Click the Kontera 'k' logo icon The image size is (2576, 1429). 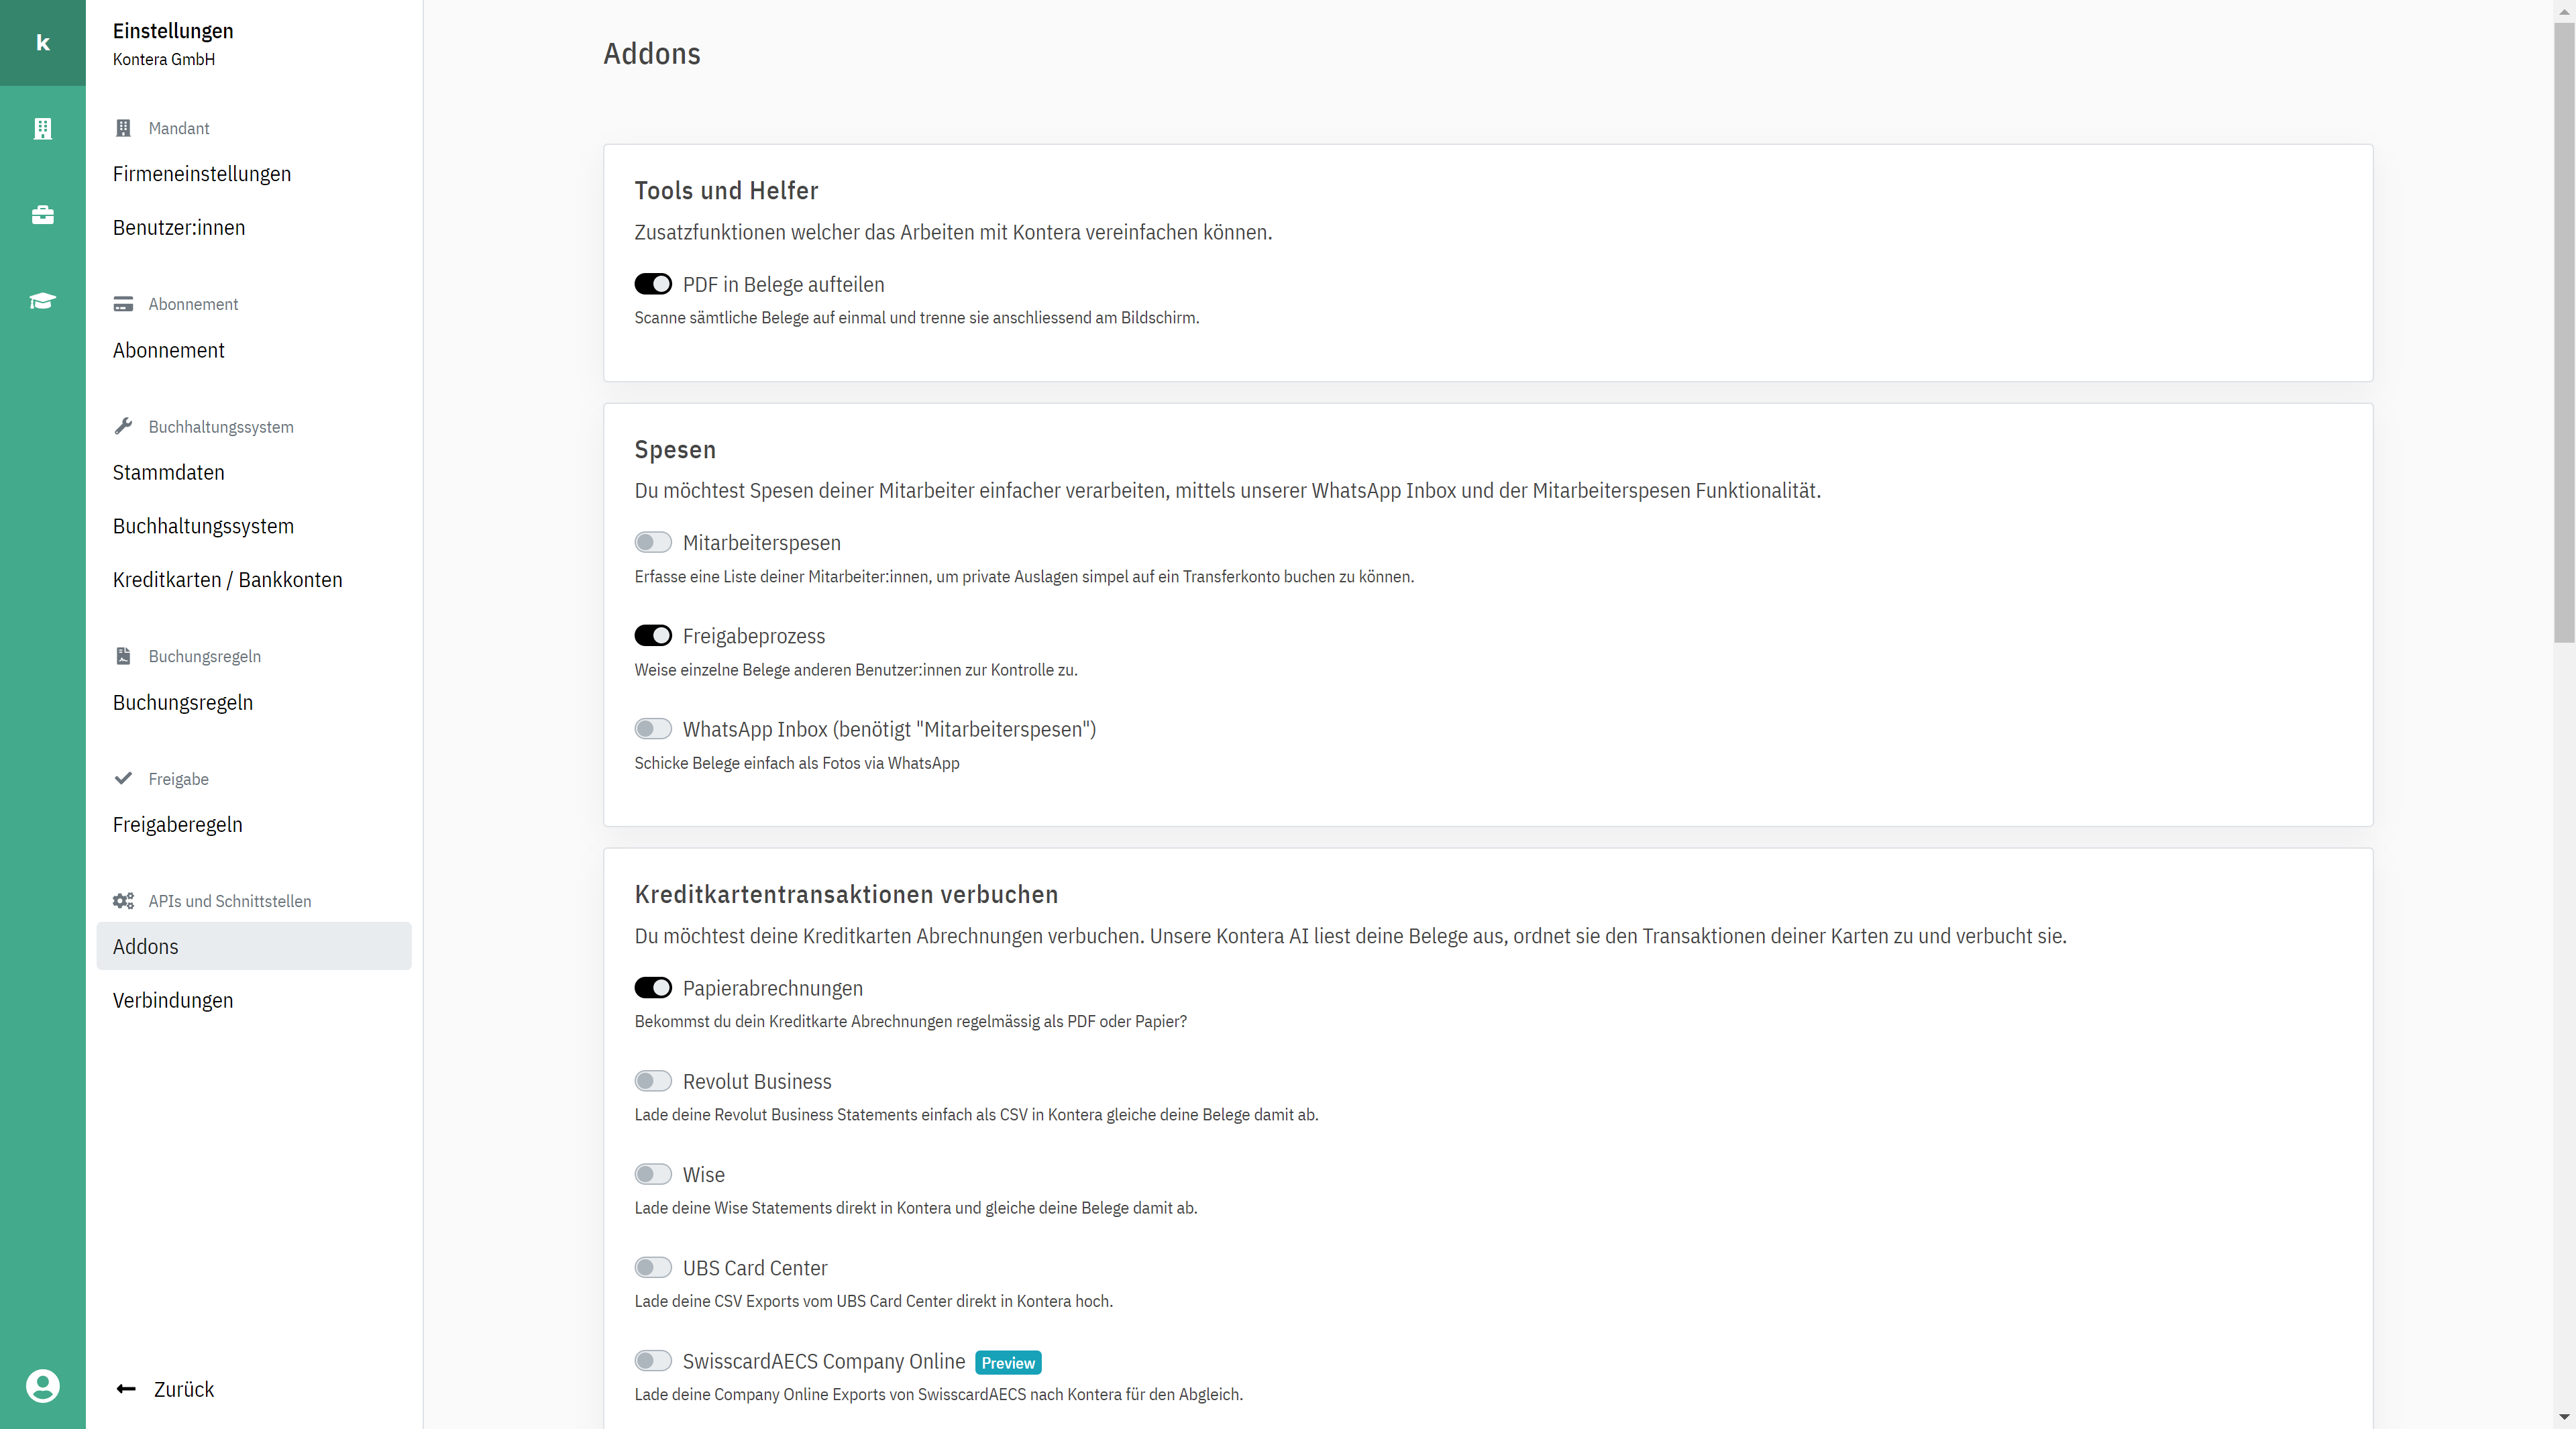42,43
